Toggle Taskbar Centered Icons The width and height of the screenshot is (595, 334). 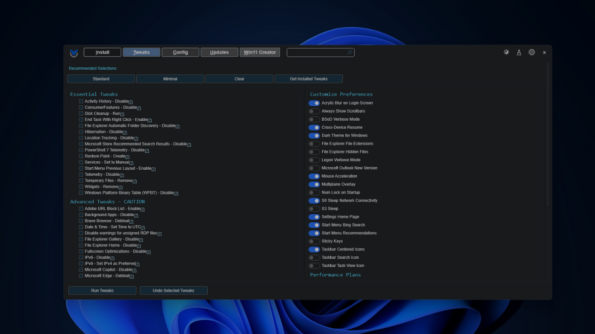314,249
